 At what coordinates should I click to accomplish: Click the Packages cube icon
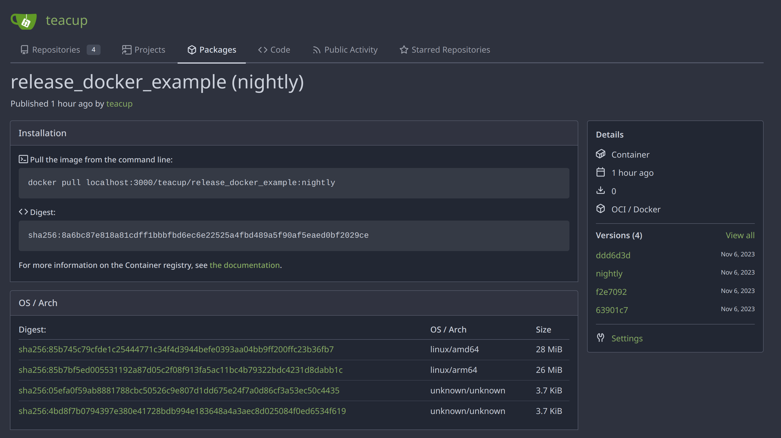click(192, 50)
